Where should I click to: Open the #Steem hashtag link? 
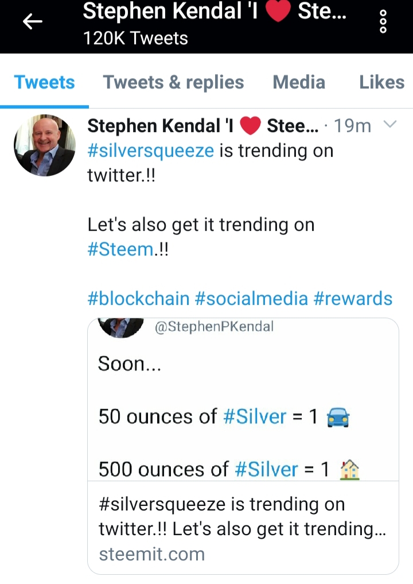click(x=120, y=249)
